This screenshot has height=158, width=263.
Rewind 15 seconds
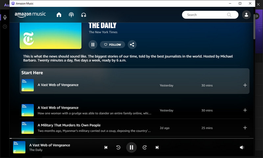click(x=118, y=147)
